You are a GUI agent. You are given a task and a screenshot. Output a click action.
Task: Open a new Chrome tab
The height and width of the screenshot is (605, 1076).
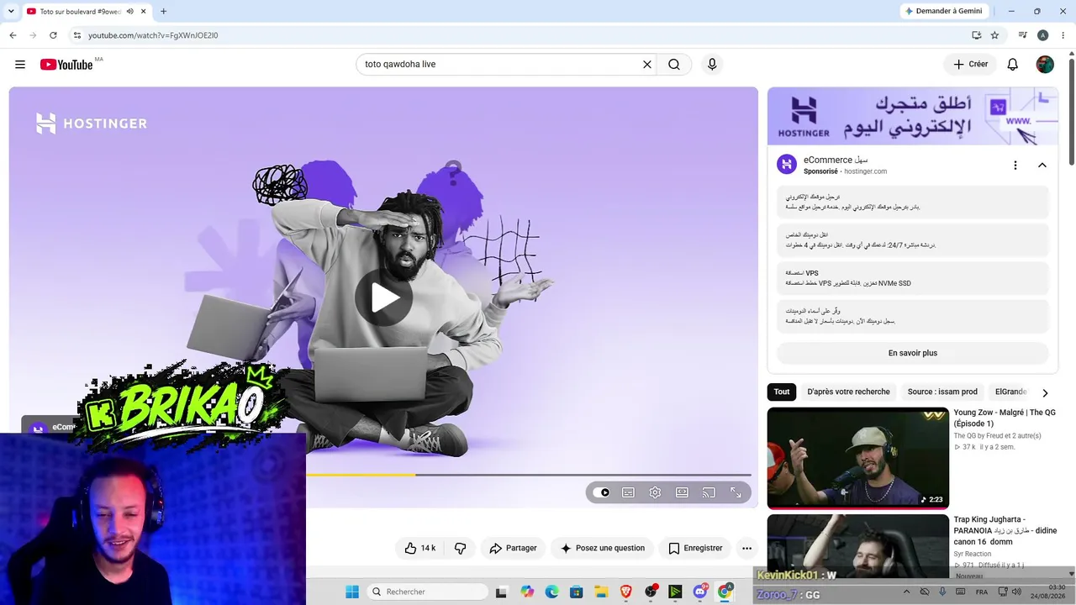click(163, 12)
